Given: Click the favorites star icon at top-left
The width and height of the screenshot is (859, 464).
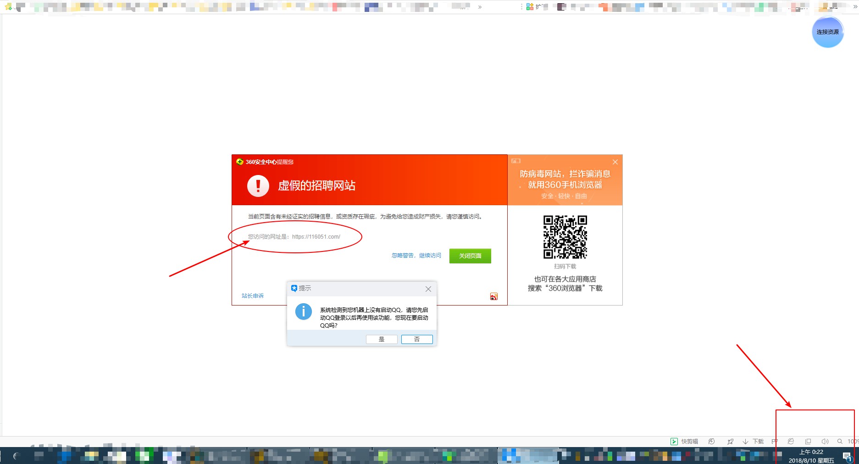Looking at the screenshot, I should (x=8, y=7).
